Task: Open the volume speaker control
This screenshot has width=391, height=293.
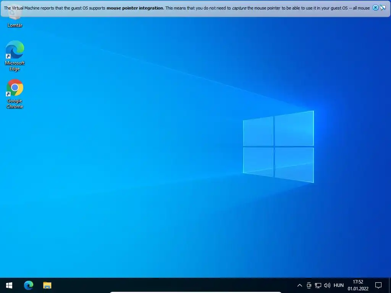Action: (327, 285)
